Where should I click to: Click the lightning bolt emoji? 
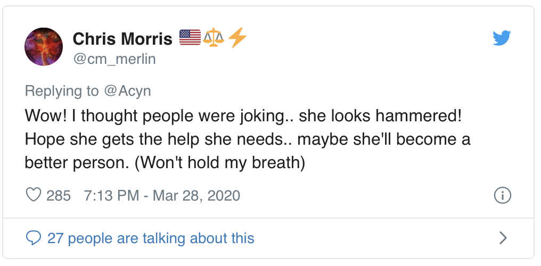point(237,38)
